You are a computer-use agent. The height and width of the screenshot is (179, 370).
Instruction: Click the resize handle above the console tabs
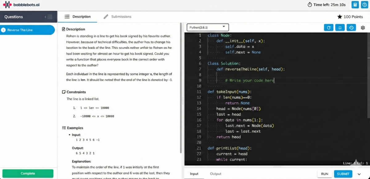click(x=277, y=167)
